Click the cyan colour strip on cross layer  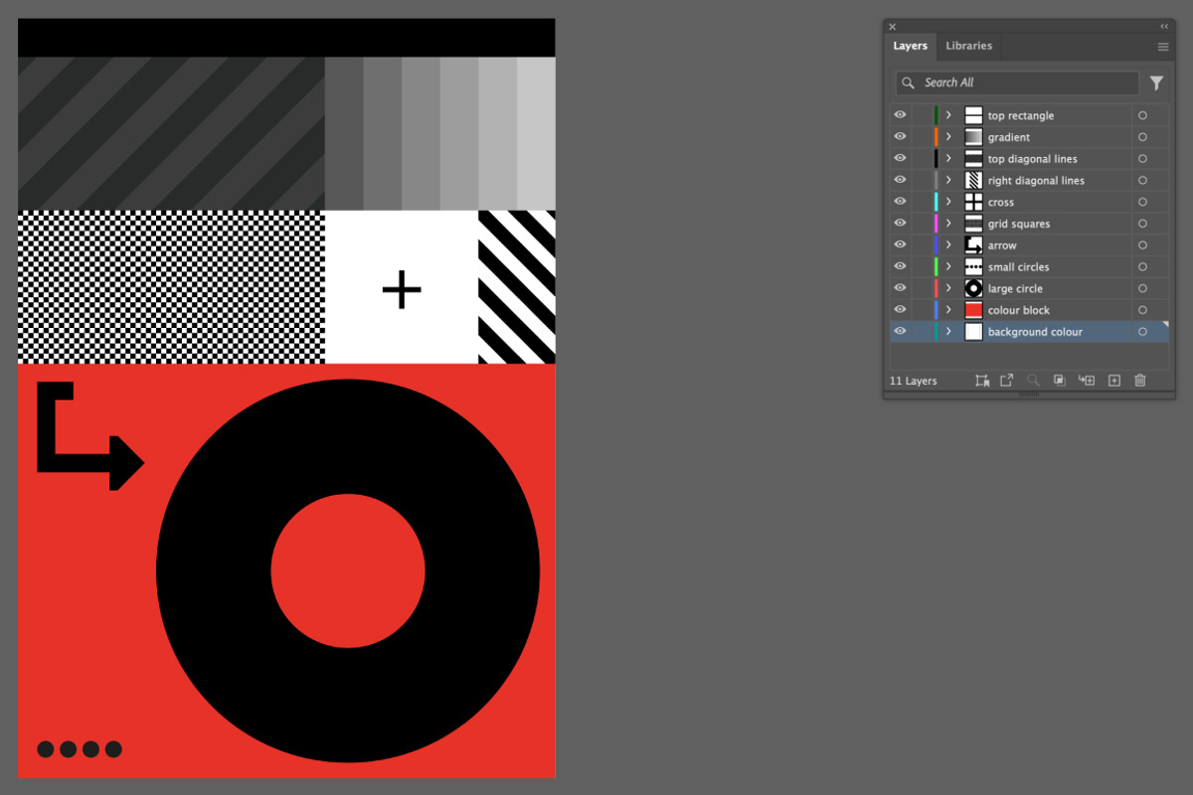[937, 202]
